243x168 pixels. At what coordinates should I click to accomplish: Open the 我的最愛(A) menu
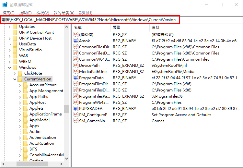click(x=64, y=13)
